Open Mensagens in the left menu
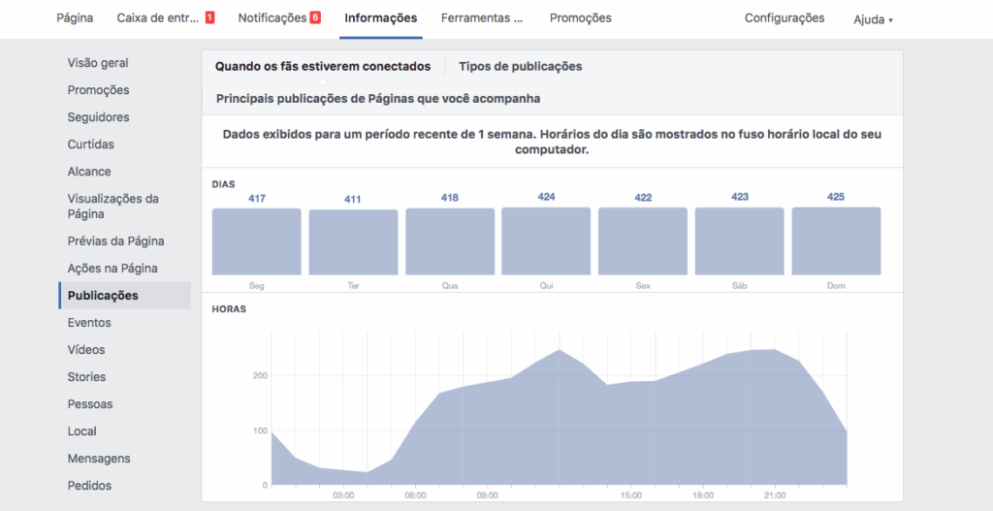The width and height of the screenshot is (993, 511). tap(99, 459)
